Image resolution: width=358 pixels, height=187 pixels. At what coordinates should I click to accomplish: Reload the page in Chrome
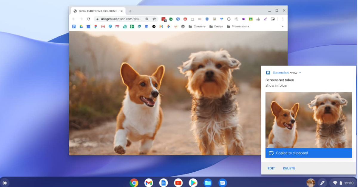pos(88,19)
